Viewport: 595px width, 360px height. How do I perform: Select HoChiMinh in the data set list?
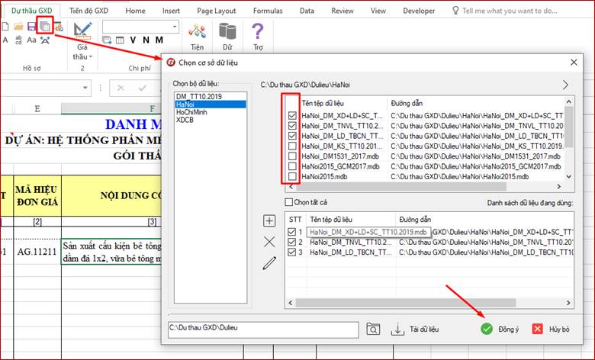point(192,112)
